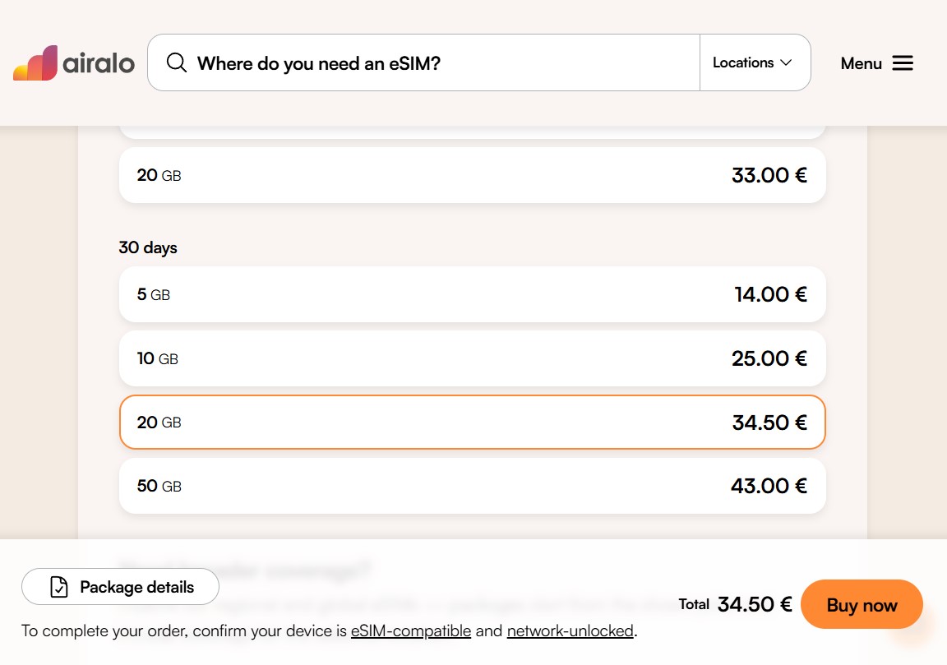The width and height of the screenshot is (947, 665).
Task: Click the 43.00 € price
Action: (769, 486)
